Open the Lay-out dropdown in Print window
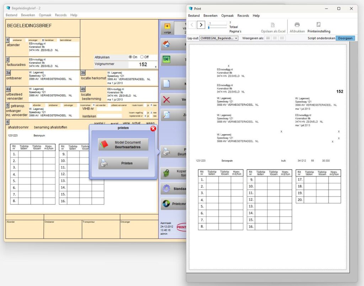364x286 pixels. click(219, 38)
